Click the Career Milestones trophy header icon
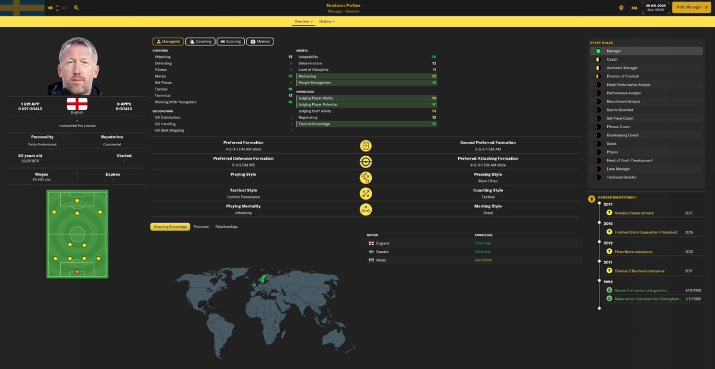 [591, 198]
